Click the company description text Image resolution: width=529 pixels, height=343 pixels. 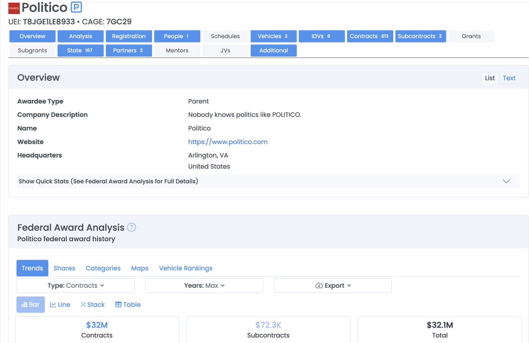tap(245, 115)
